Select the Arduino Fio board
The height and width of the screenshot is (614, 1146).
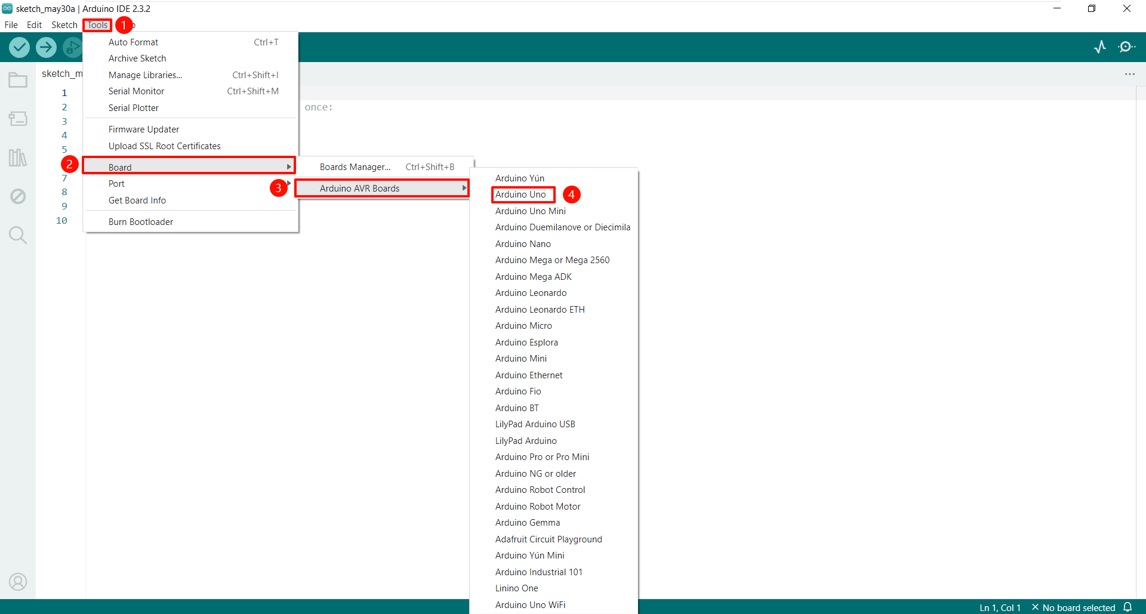pos(554,391)
